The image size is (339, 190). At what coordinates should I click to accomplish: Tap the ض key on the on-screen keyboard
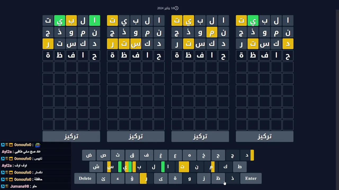pos(89,155)
